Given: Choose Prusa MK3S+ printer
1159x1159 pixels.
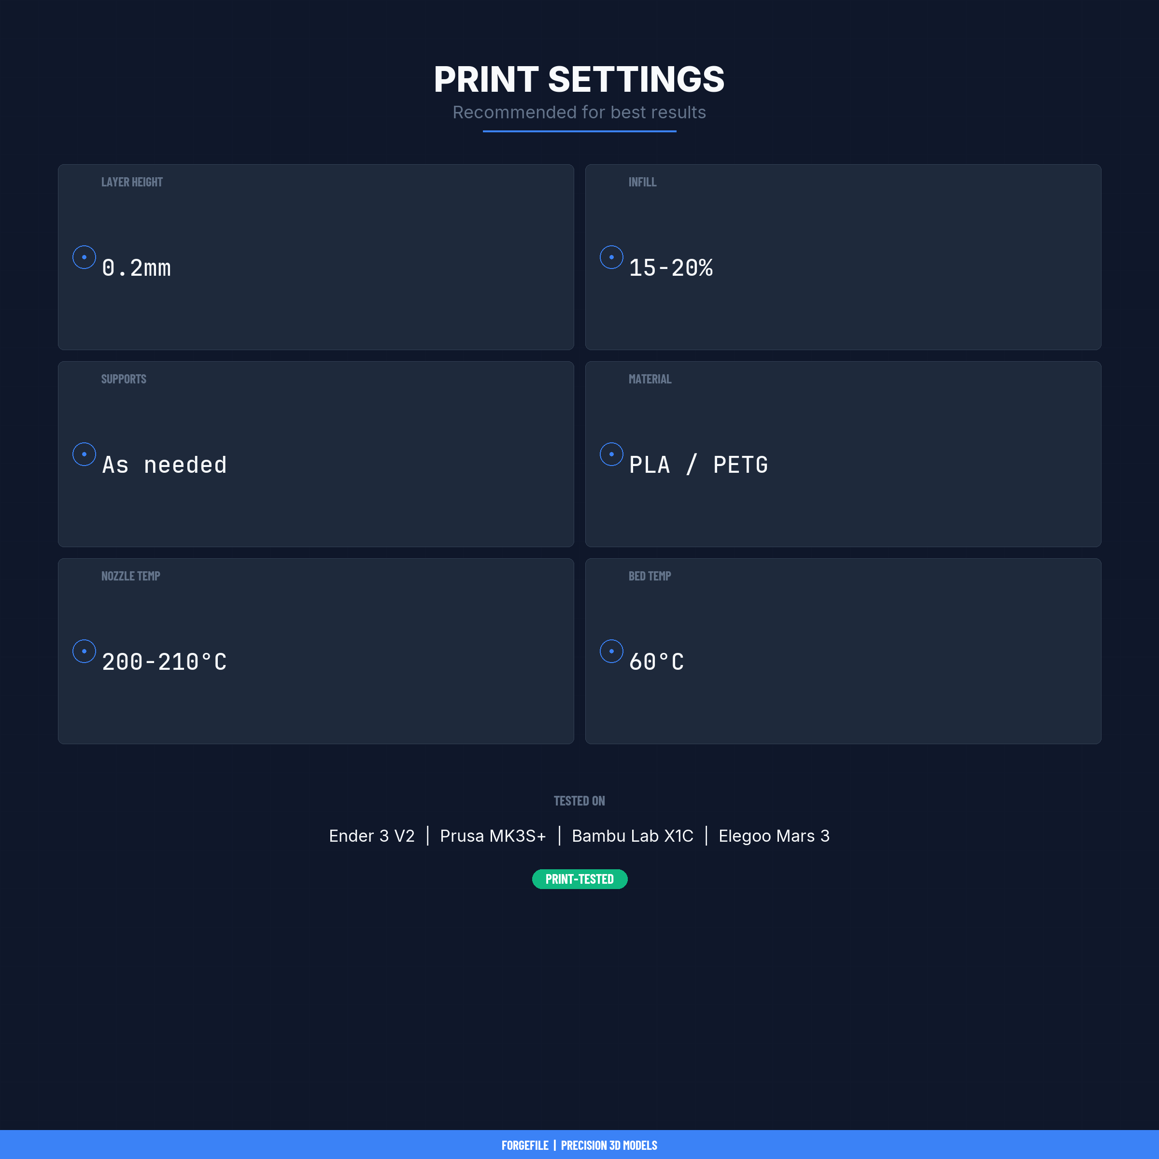Looking at the screenshot, I should click(x=493, y=835).
